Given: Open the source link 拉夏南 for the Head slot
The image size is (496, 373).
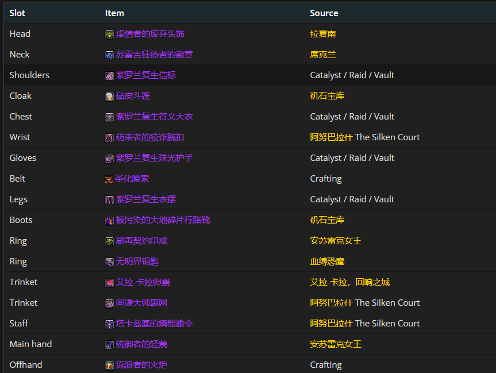Looking at the screenshot, I should coord(323,34).
